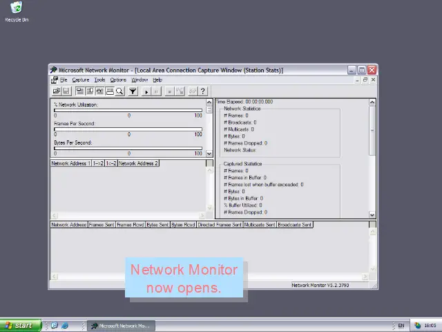Click '# Multicasts: 0' statistic

(239, 129)
